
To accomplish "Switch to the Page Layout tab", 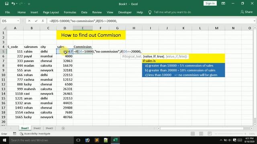I will point(51,12).
